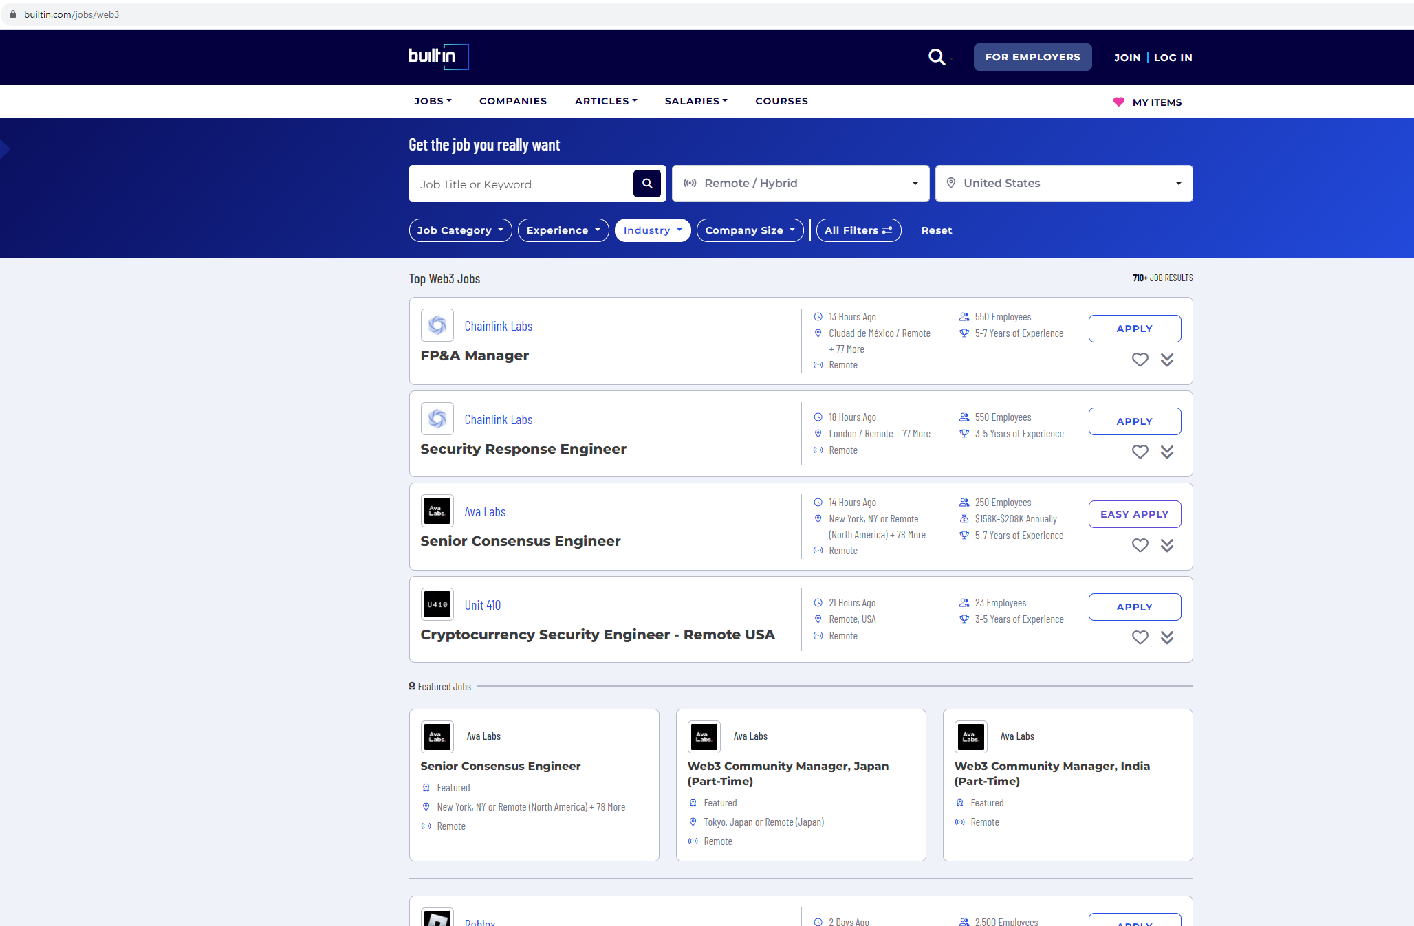
Task: Click the Reset filters link
Action: [936, 230]
